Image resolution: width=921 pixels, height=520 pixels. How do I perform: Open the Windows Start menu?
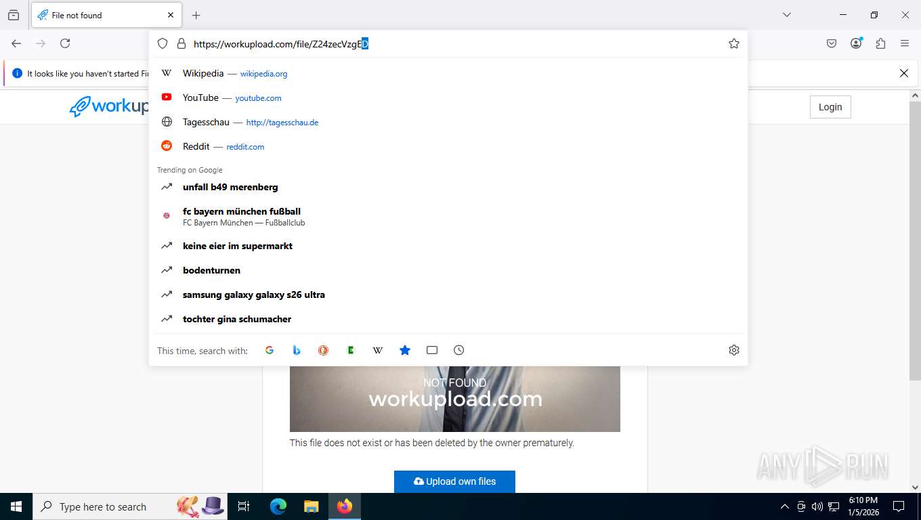pos(16,506)
